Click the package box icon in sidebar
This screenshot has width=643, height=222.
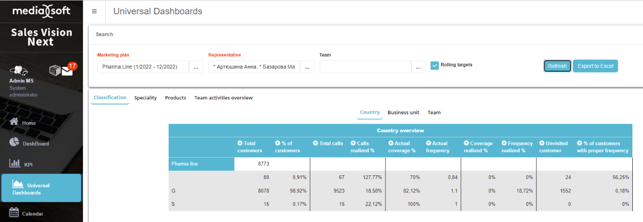coord(55,70)
